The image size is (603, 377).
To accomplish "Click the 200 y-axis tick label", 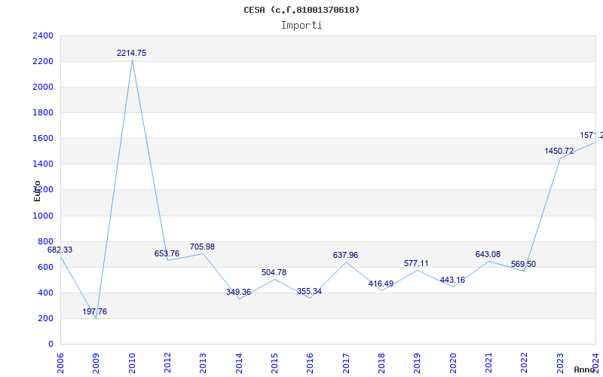I will 45,318.
